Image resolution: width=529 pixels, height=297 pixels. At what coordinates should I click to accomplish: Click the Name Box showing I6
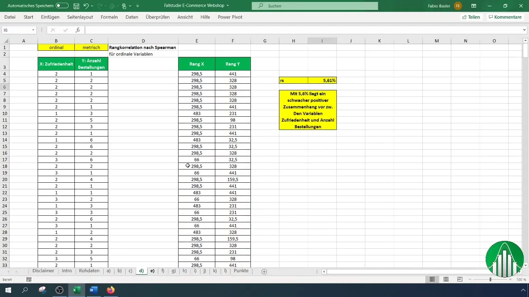pos(16,30)
